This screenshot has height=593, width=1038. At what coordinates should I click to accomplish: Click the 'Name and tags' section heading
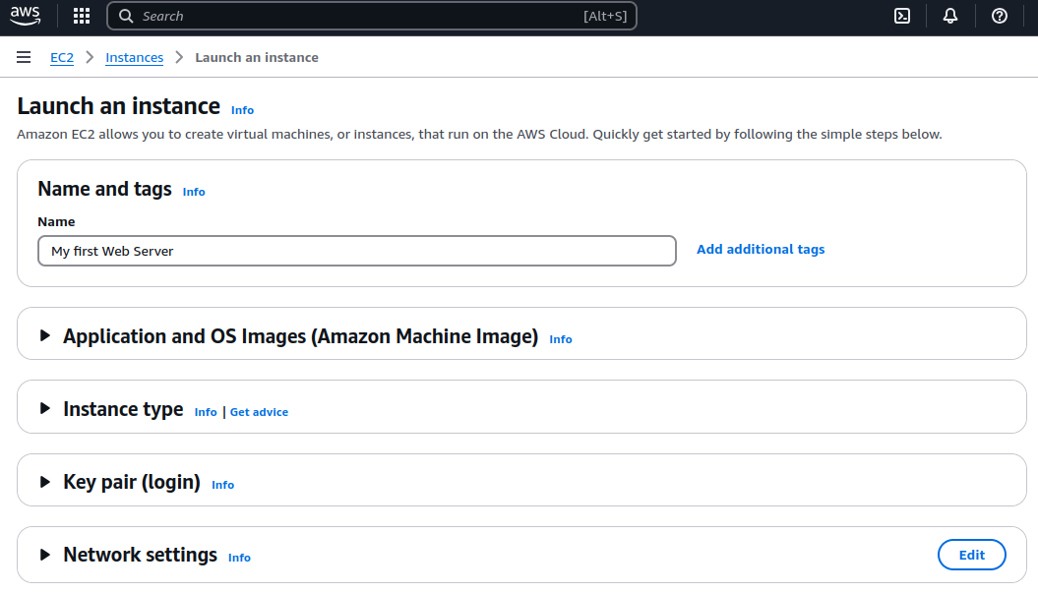pos(104,189)
